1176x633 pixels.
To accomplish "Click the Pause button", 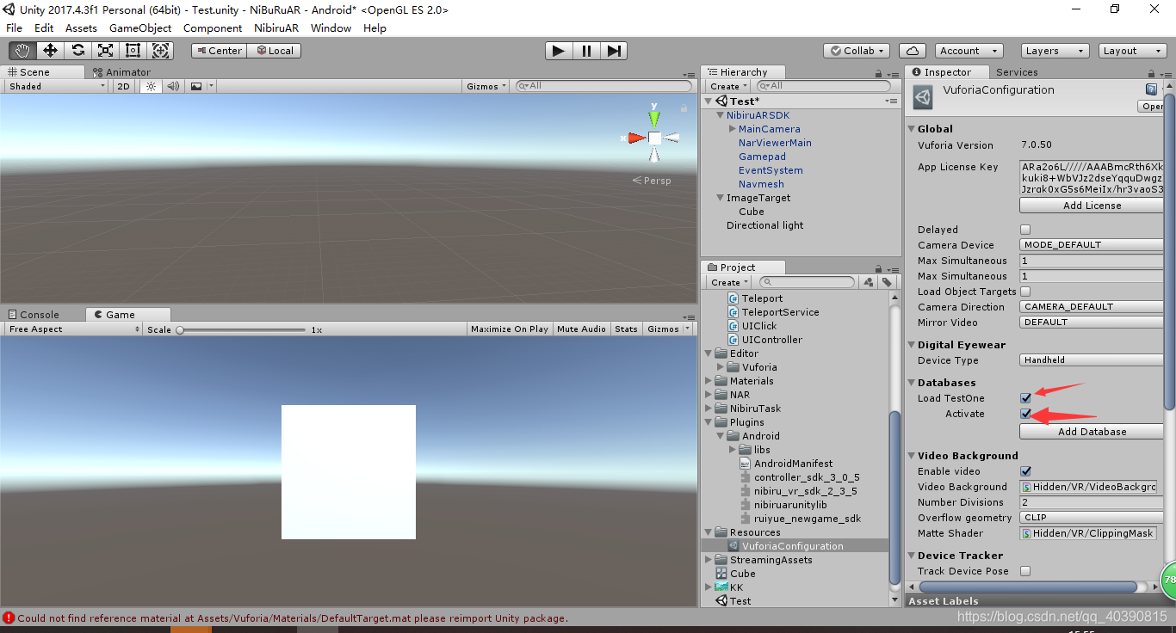I will [586, 51].
